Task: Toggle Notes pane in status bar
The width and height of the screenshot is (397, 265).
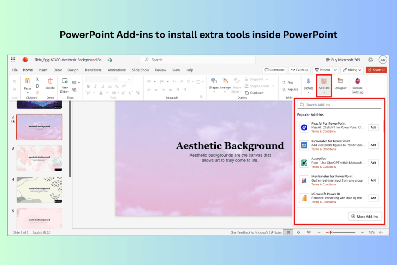Action: pos(276,232)
